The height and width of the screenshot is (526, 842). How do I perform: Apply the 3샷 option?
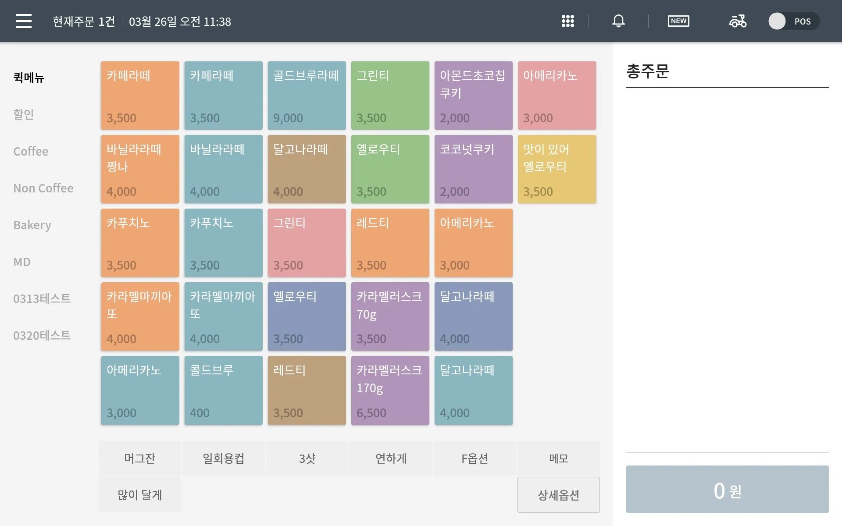(x=307, y=458)
